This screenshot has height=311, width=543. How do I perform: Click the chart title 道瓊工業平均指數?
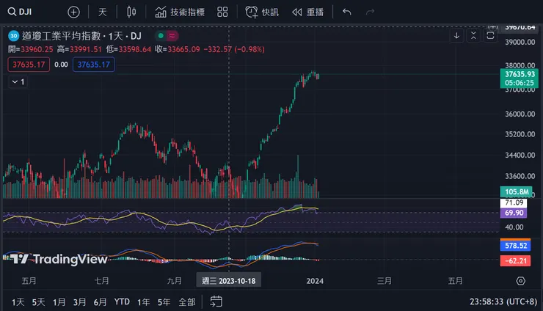click(x=62, y=36)
